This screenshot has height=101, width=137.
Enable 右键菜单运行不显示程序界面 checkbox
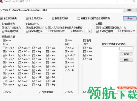pyautogui.click(x=79, y=18)
